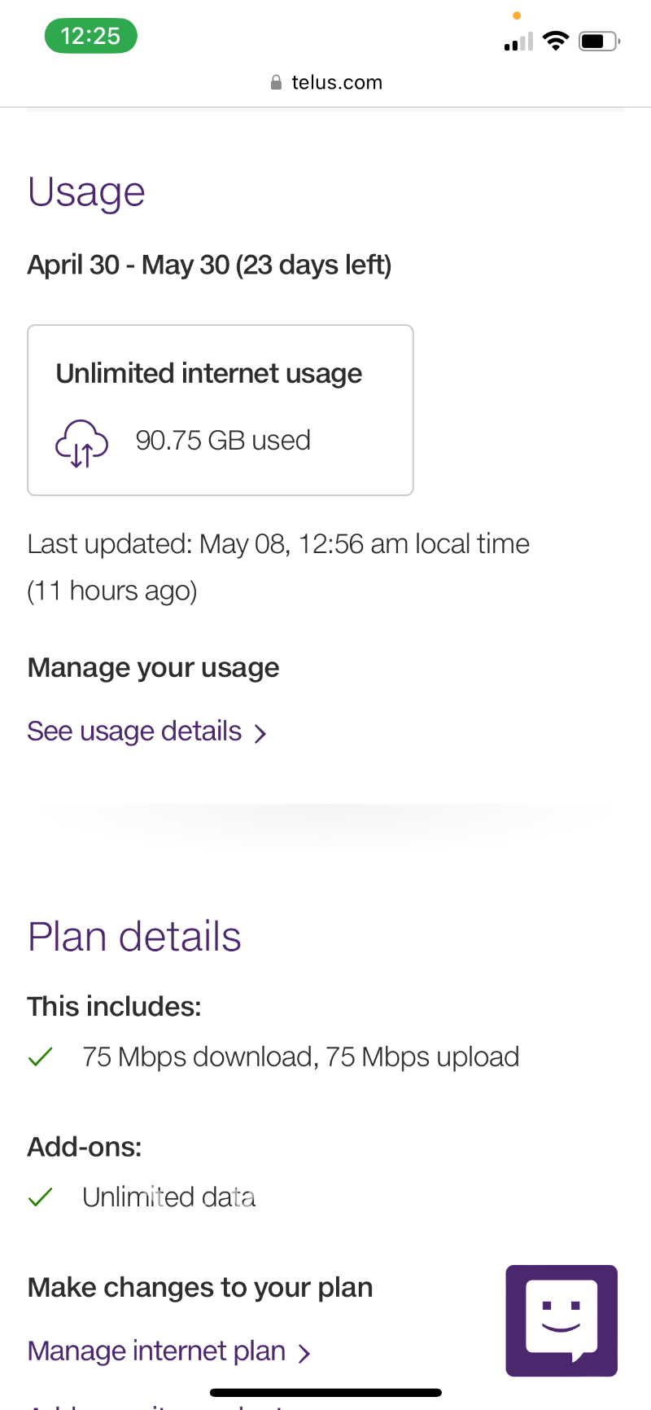Image resolution: width=651 pixels, height=1410 pixels.
Task: Open the TELUS chat assistant icon
Action: point(561,1320)
